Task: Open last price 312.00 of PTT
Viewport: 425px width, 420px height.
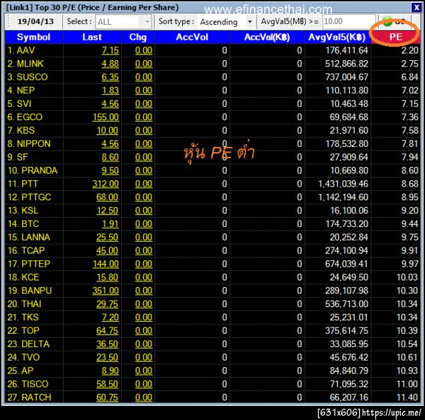Action: (106, 184)
